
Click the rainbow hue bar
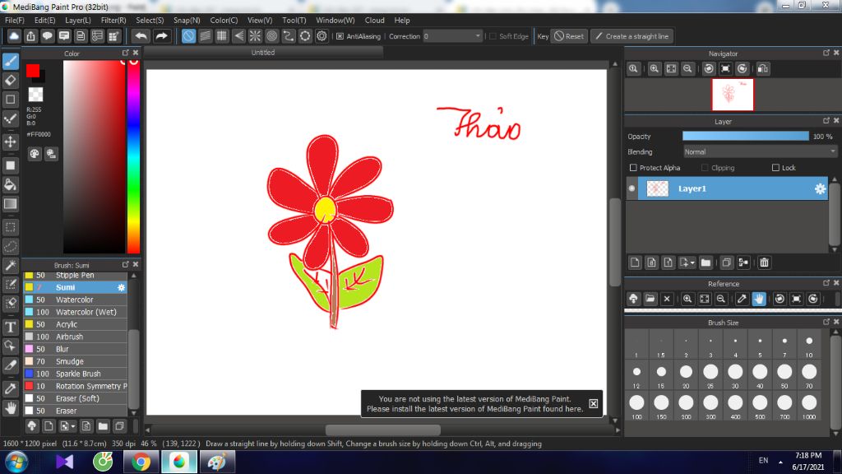point(134,156)
